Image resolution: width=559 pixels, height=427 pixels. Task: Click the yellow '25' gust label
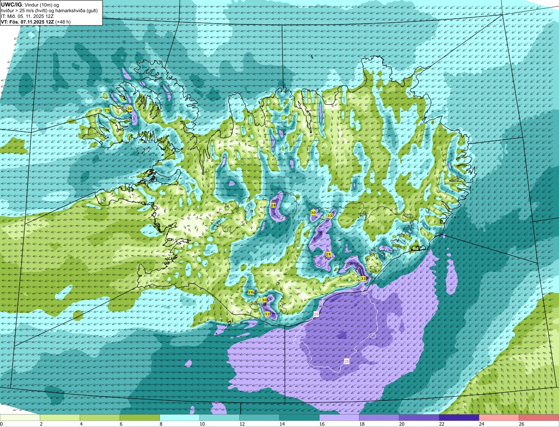tap(107, 110)
